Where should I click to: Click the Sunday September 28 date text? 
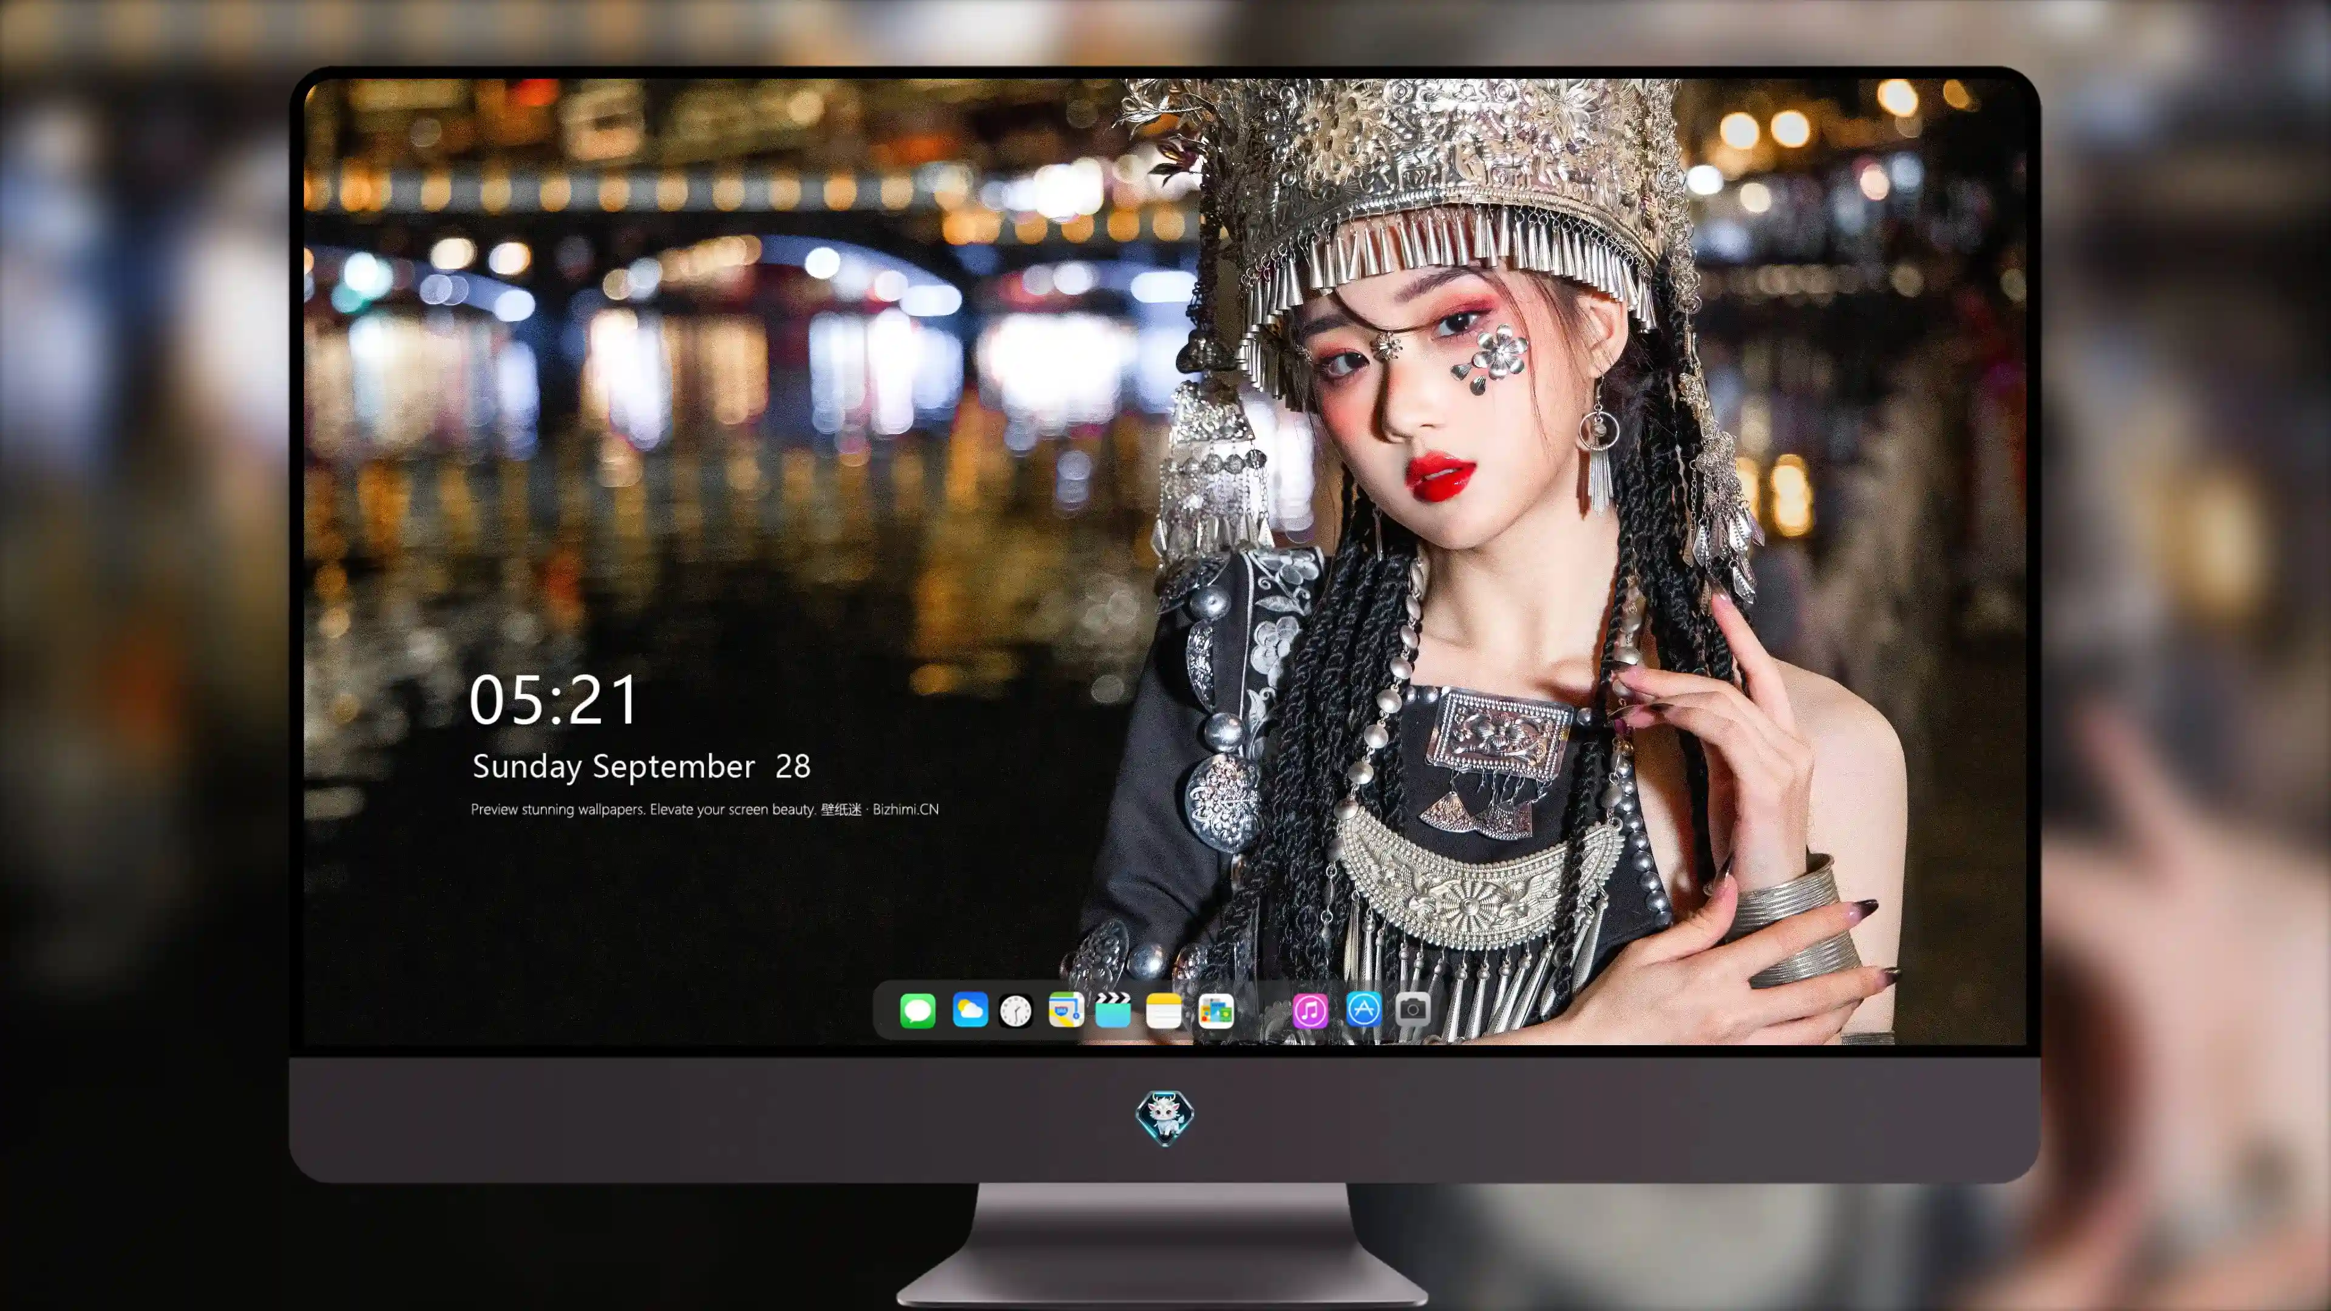tap(642, 767)
